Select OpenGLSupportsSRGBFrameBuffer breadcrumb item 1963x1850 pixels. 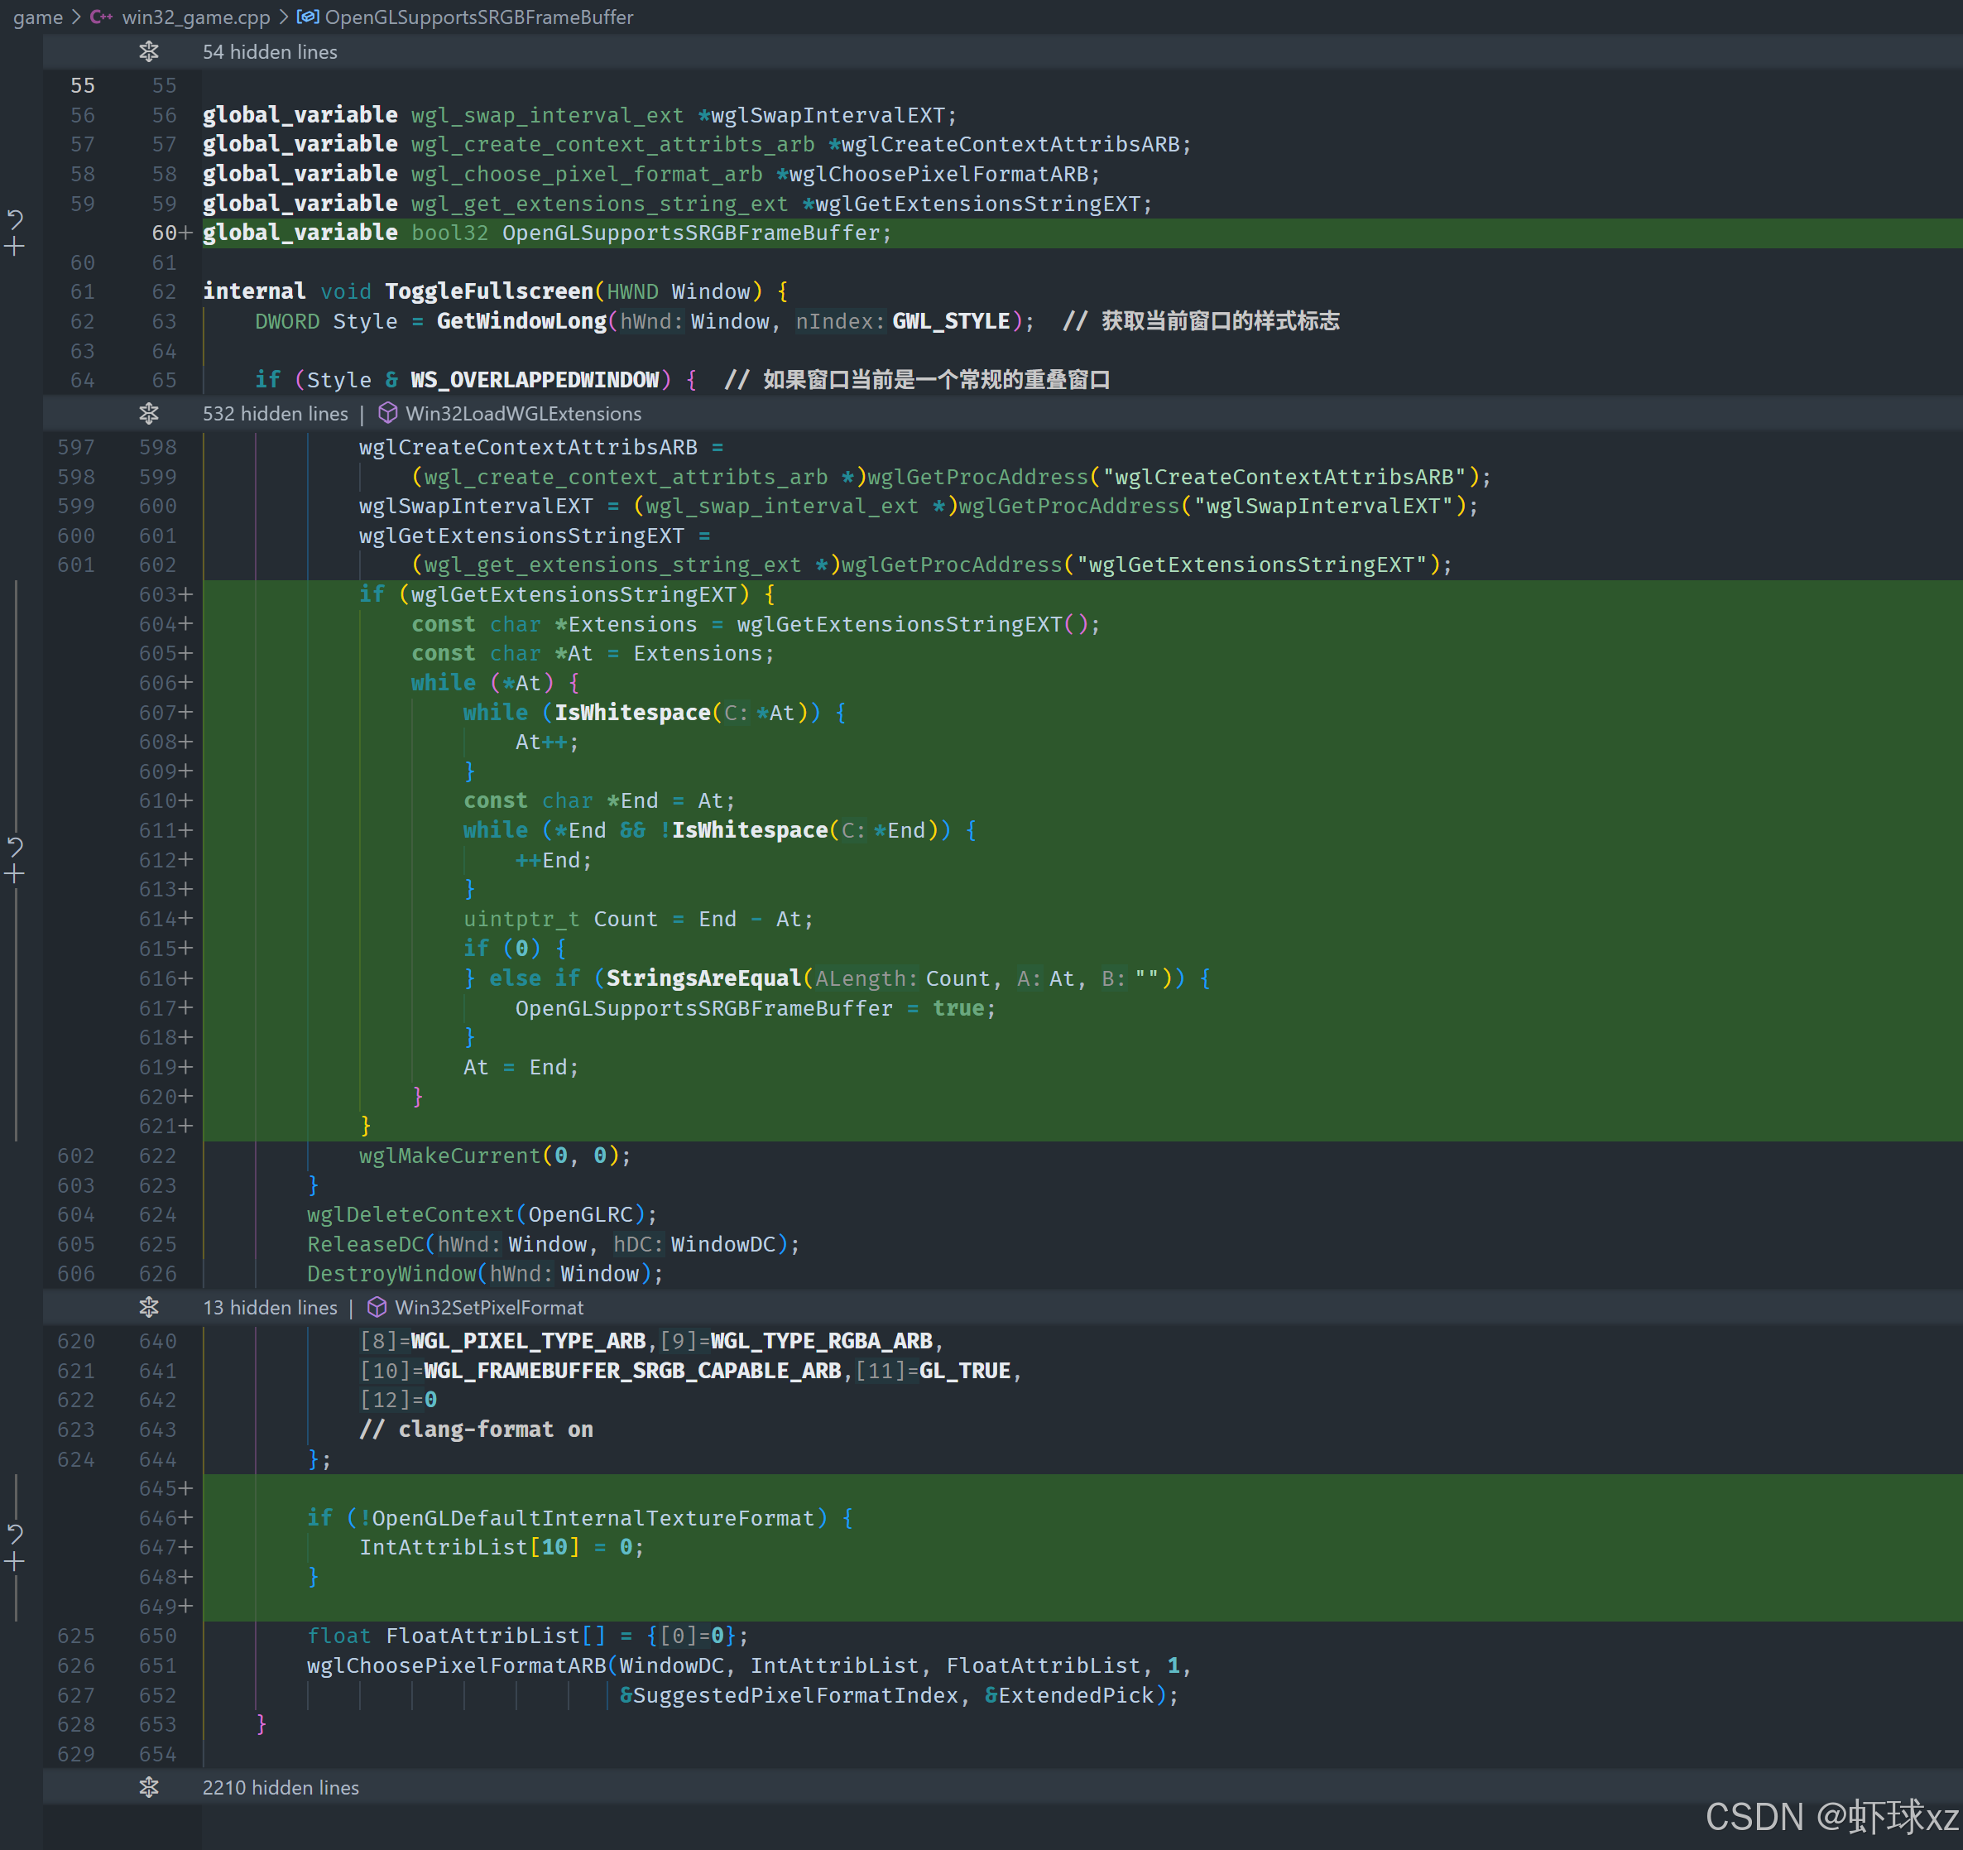point(478,17)
